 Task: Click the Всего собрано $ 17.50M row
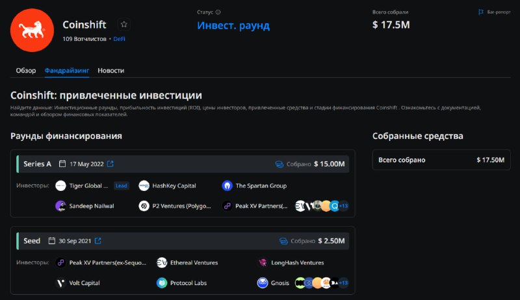click(x=441, y=160)
